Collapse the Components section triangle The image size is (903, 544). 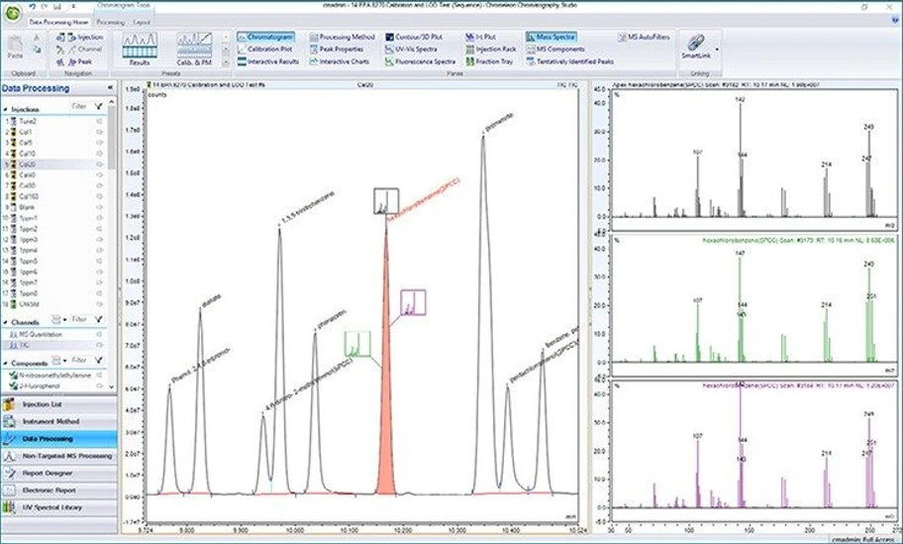coord(6,363)
